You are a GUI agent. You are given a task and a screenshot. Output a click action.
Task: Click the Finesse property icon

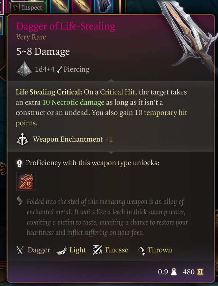coord(98,250)
